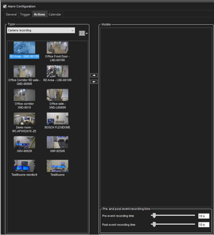214x235 pixels.
Task: Switch to the General tab
Action: 11,14
